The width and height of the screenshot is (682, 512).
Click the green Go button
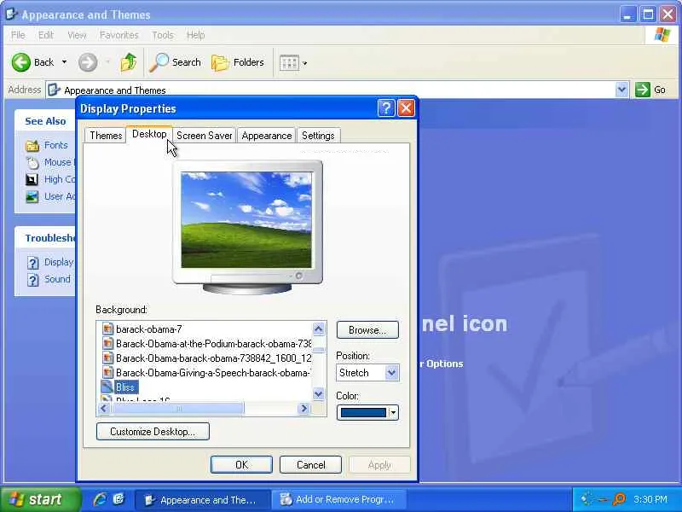pos(650,90)
